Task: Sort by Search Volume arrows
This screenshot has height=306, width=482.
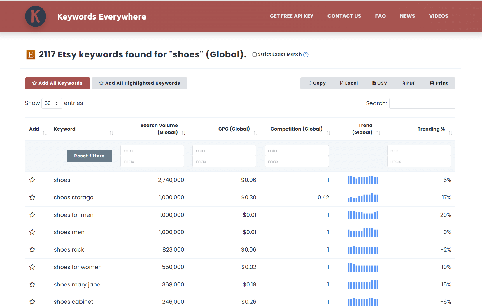Action: click(x=184, y=133)
